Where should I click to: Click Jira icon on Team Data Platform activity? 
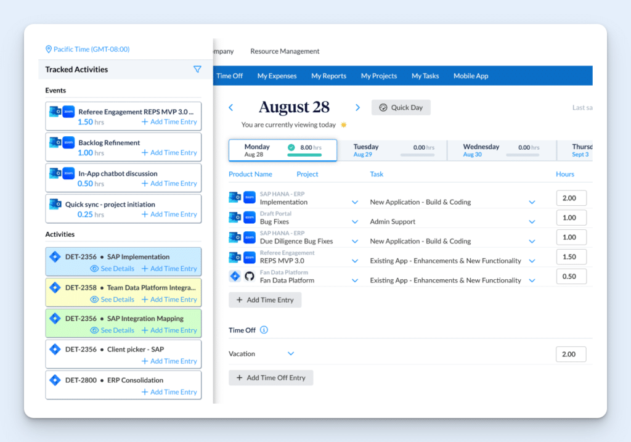click(55, 287)
